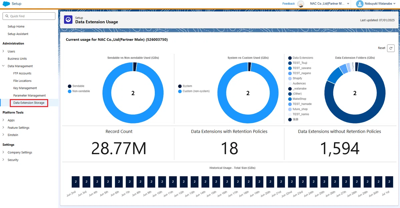Open the Nobuyuki Watanabe user menu arrow
Image resolution: width=400 pixels, height=208 pixels.
394,4
